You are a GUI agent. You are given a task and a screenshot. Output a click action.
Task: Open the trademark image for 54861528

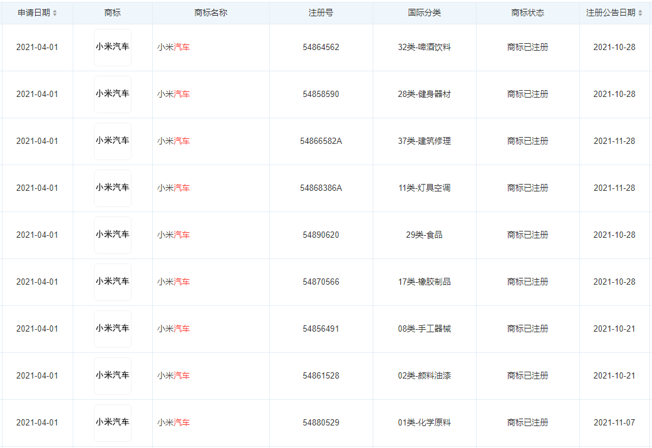[x=113, y=376]
